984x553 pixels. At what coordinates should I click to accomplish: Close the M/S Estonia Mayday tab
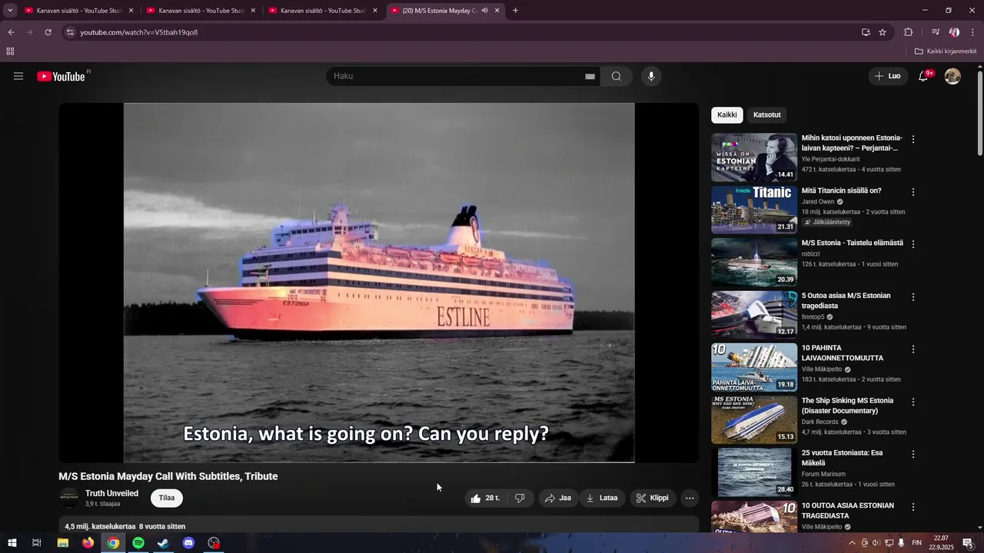497,11
